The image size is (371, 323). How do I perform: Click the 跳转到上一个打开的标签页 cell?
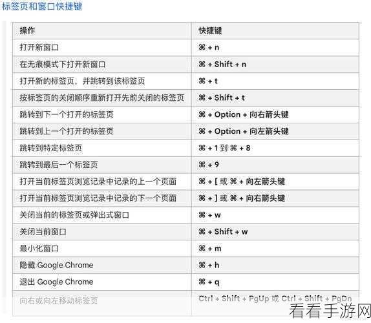point(102,131)
